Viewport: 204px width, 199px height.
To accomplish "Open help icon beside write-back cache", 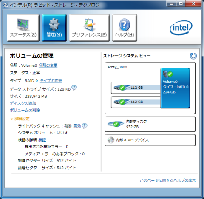I will tap(85, 126).
